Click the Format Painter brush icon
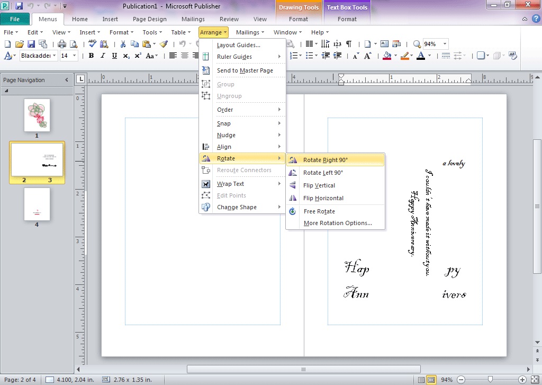Viewport: 542px width, 385px height. 164,44
